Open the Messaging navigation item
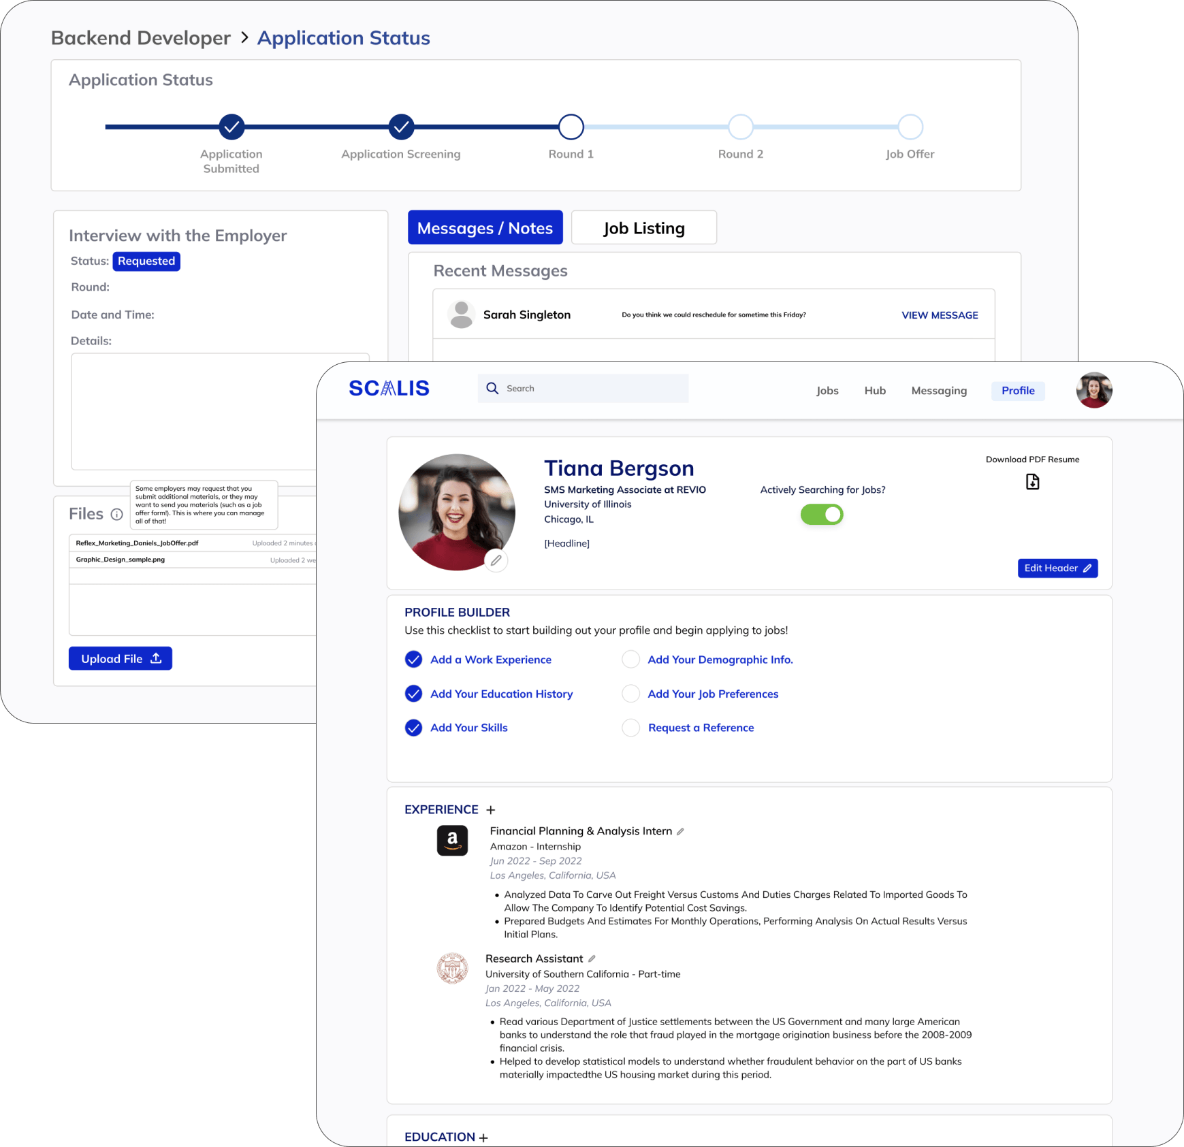 click(x=939, y=391)
